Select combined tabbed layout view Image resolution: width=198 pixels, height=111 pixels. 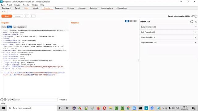click(135, 21)
